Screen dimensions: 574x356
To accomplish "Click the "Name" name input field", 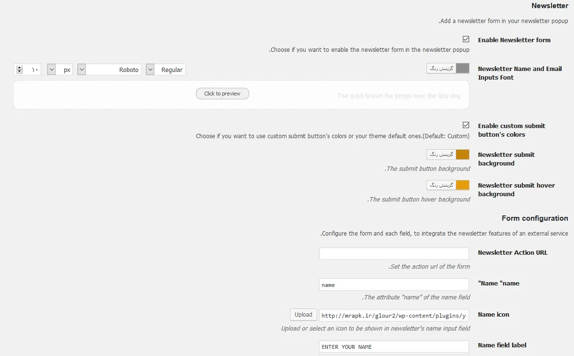I will (394, 285).
